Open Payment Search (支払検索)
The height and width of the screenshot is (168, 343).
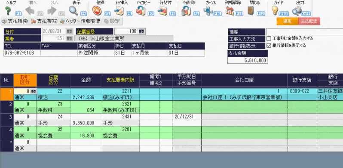tap(15, 21)
